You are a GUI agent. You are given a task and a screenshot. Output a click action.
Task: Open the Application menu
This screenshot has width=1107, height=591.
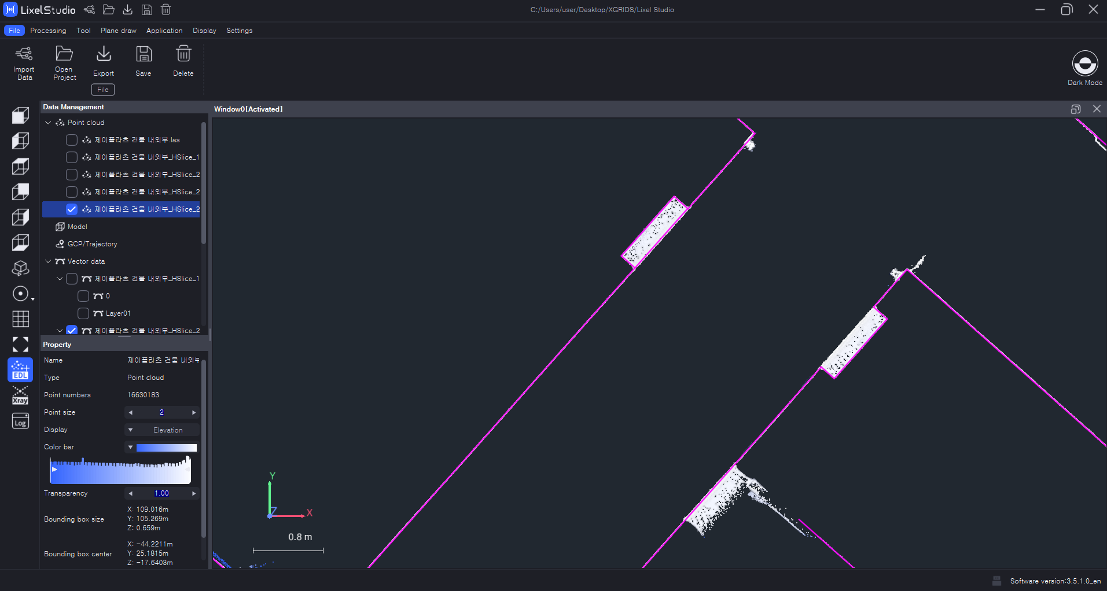164,31
